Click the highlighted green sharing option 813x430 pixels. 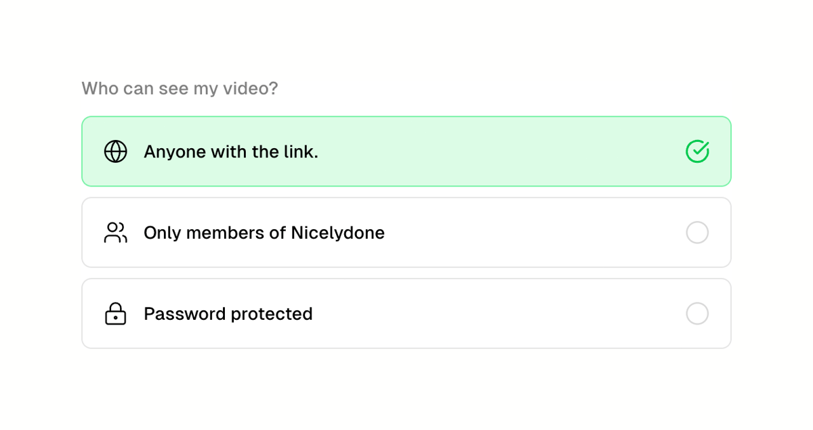(x=406, y=151)
